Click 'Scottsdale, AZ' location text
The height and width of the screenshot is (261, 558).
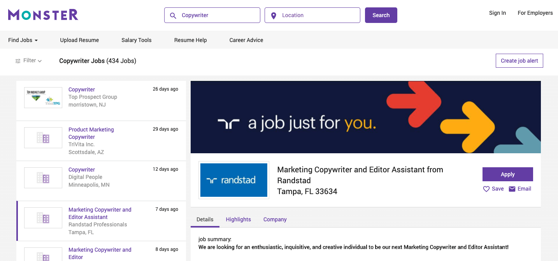coord(86,152)
